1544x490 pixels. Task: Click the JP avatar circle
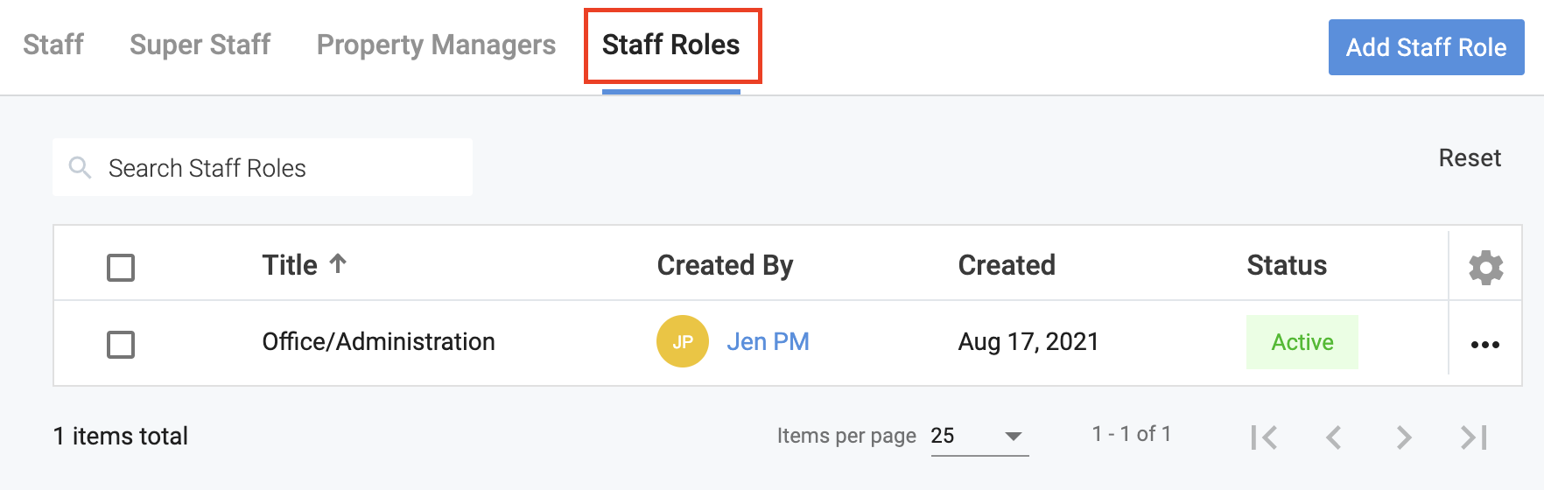(683, 341)
